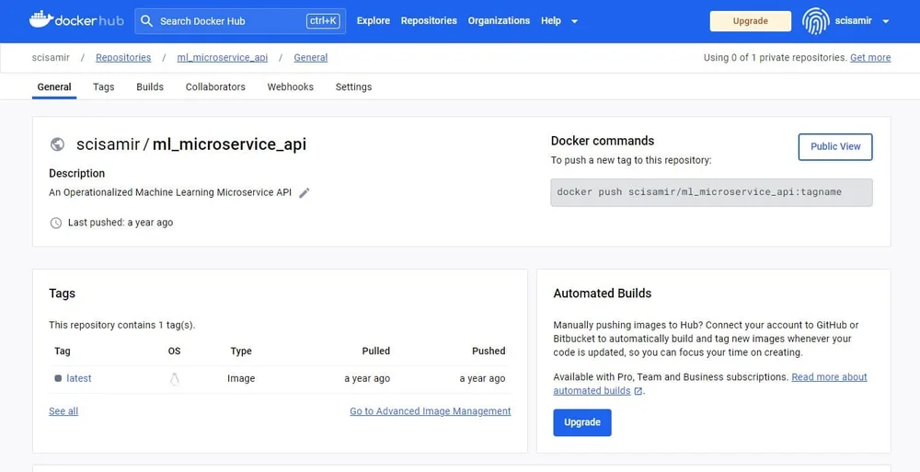
Task: Open the Collaborators tab
Action: (x=215, y=86)
